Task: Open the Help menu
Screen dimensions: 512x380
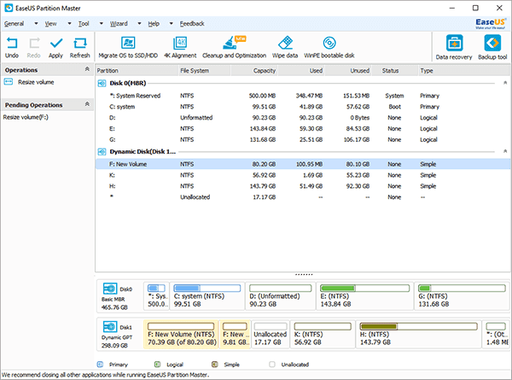Action: pos(154,24)
